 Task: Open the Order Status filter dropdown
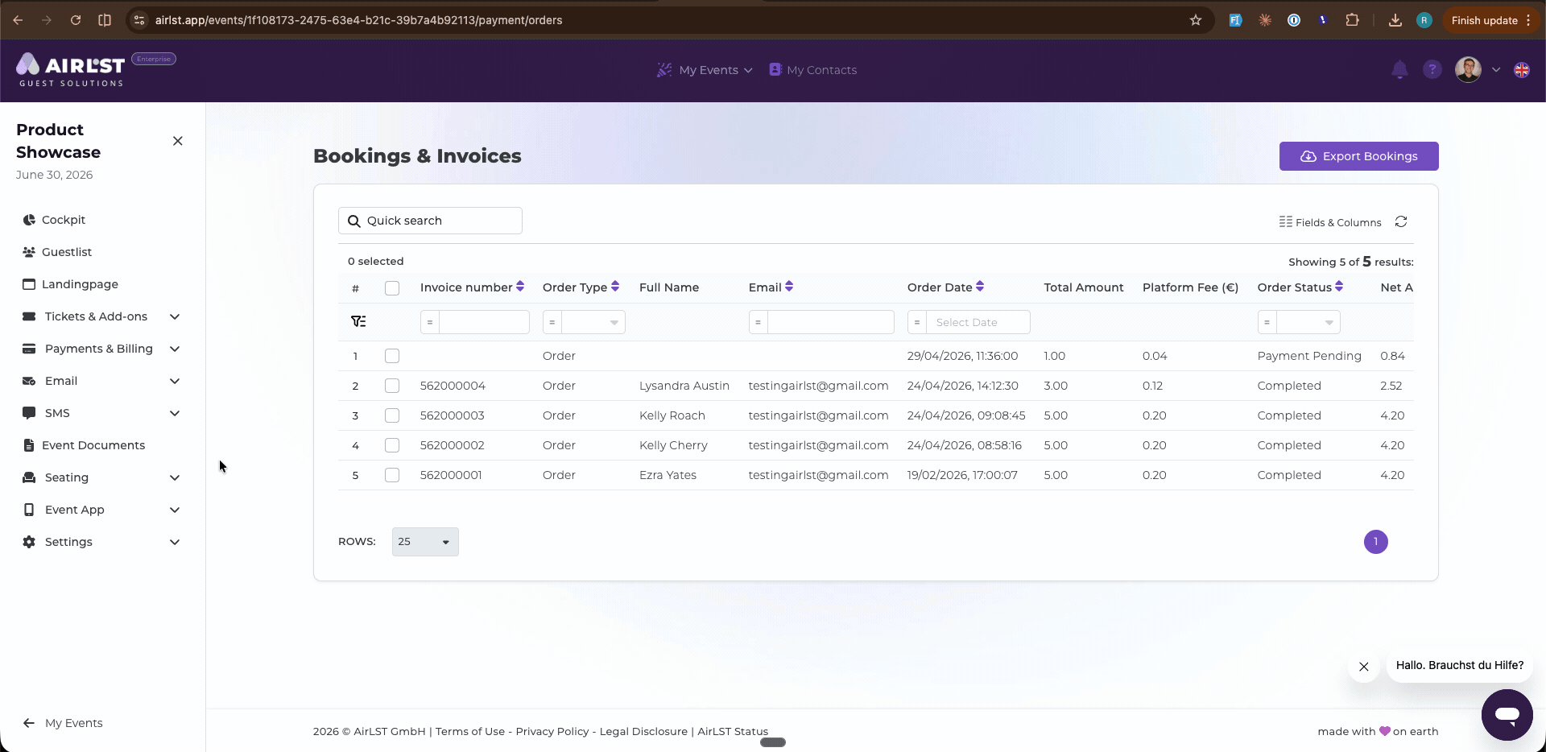tap(1308, 322)
